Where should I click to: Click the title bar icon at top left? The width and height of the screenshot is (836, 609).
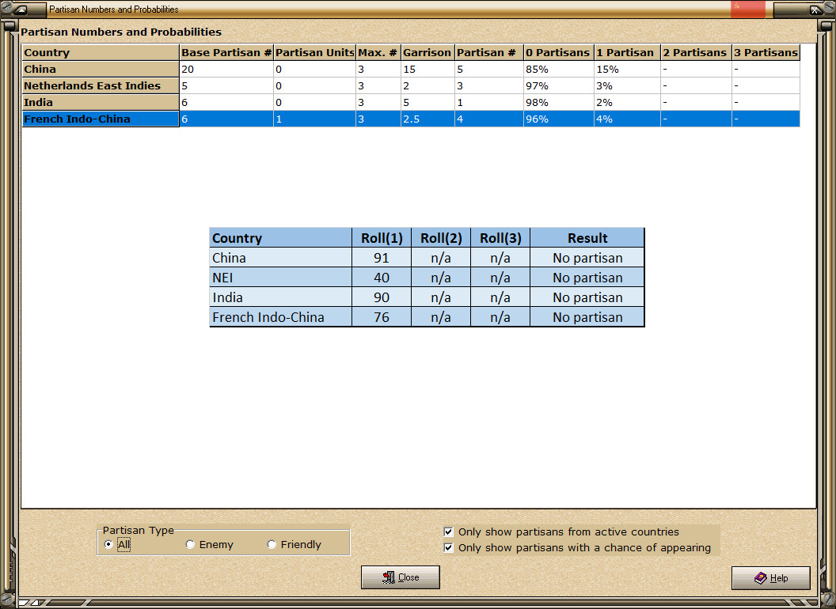[19, 9]
